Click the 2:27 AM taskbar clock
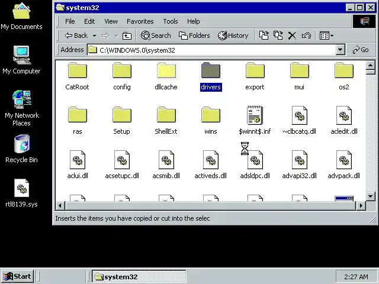Image resolution: width=379 pixels, height=284 pixels. (x=356, y=277)
